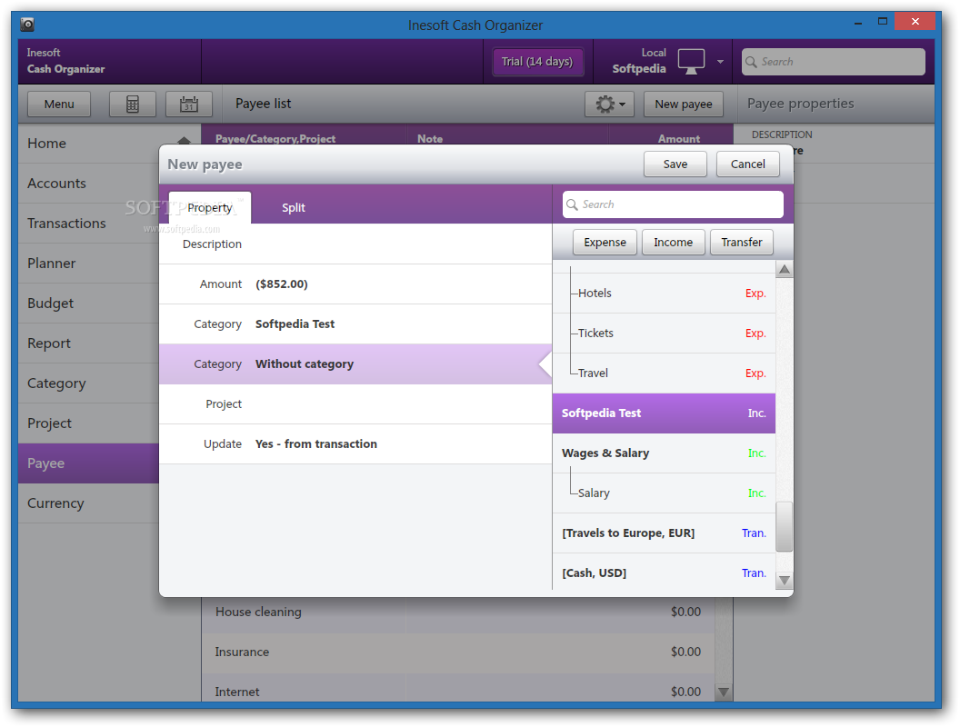Minimize the Cash Organizer window
This screenshot has height=727, width=960.
coord(858,22)
